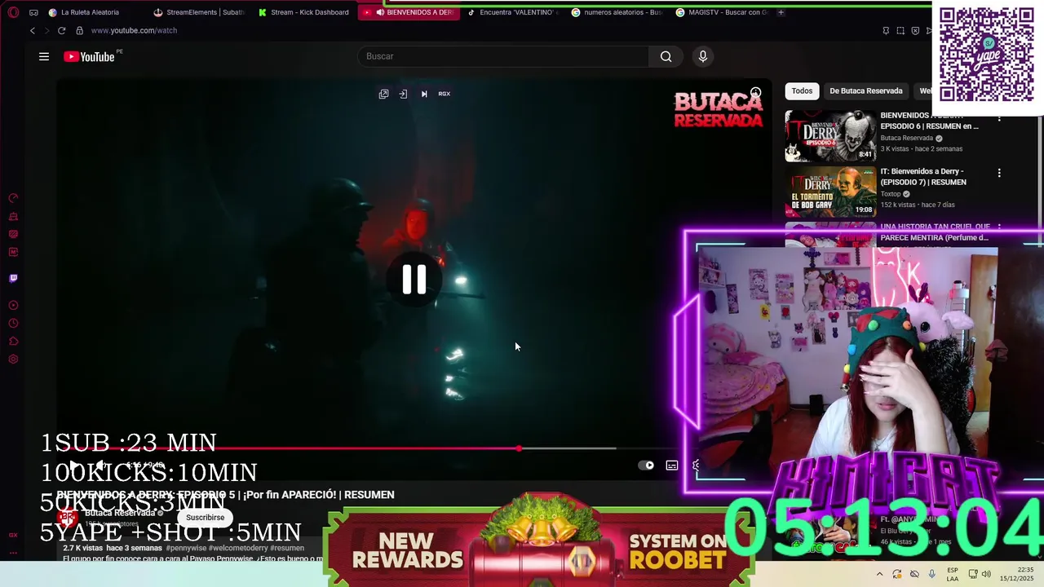Switch to the Encuentra VALENTINO TikTok tab
1044x587 pixels.
point(513,12)
